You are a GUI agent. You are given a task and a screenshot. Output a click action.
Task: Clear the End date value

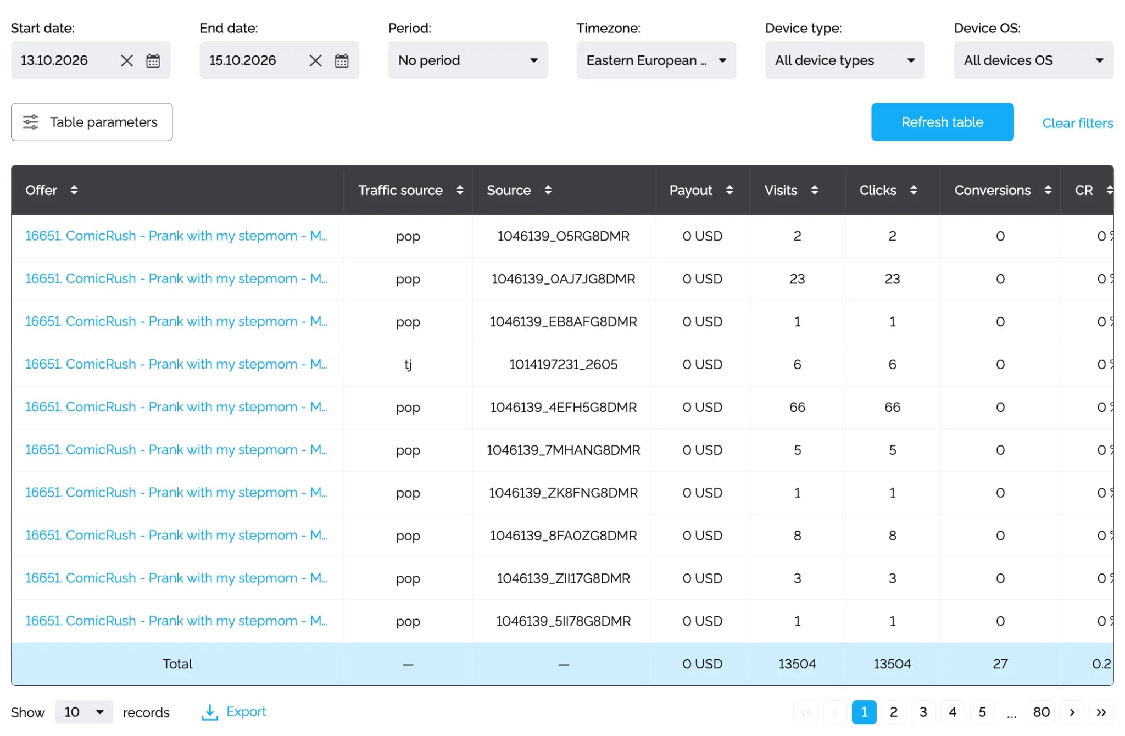[315, 60]
